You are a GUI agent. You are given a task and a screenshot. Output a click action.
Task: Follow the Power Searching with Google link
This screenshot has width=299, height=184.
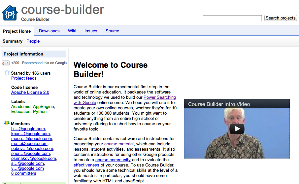[160, 97]
